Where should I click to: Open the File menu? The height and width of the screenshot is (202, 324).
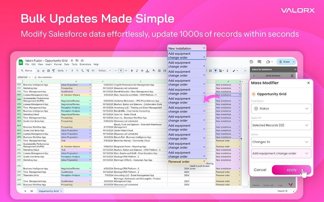tap(27, 64)
